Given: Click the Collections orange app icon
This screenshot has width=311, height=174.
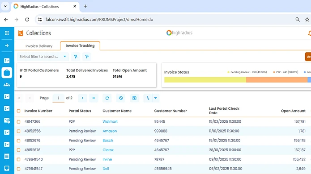Looking at the screenshot, I should pyautogui.click(x=21, y=33).
